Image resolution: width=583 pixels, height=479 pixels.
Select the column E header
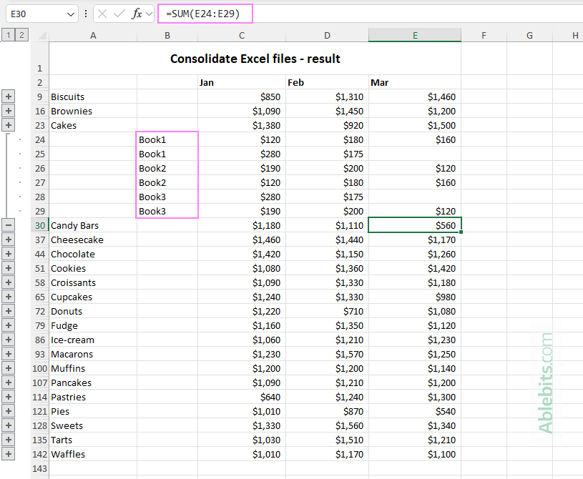tap(415, 34)
